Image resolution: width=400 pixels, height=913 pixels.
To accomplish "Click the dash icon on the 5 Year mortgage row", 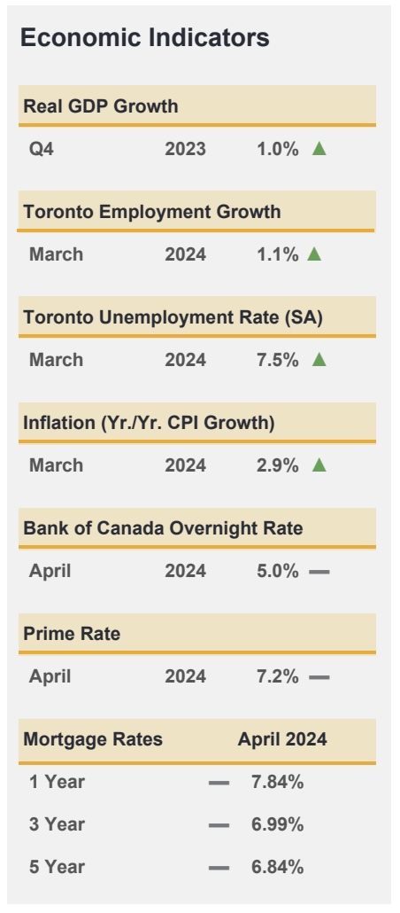I will [219, 868].
